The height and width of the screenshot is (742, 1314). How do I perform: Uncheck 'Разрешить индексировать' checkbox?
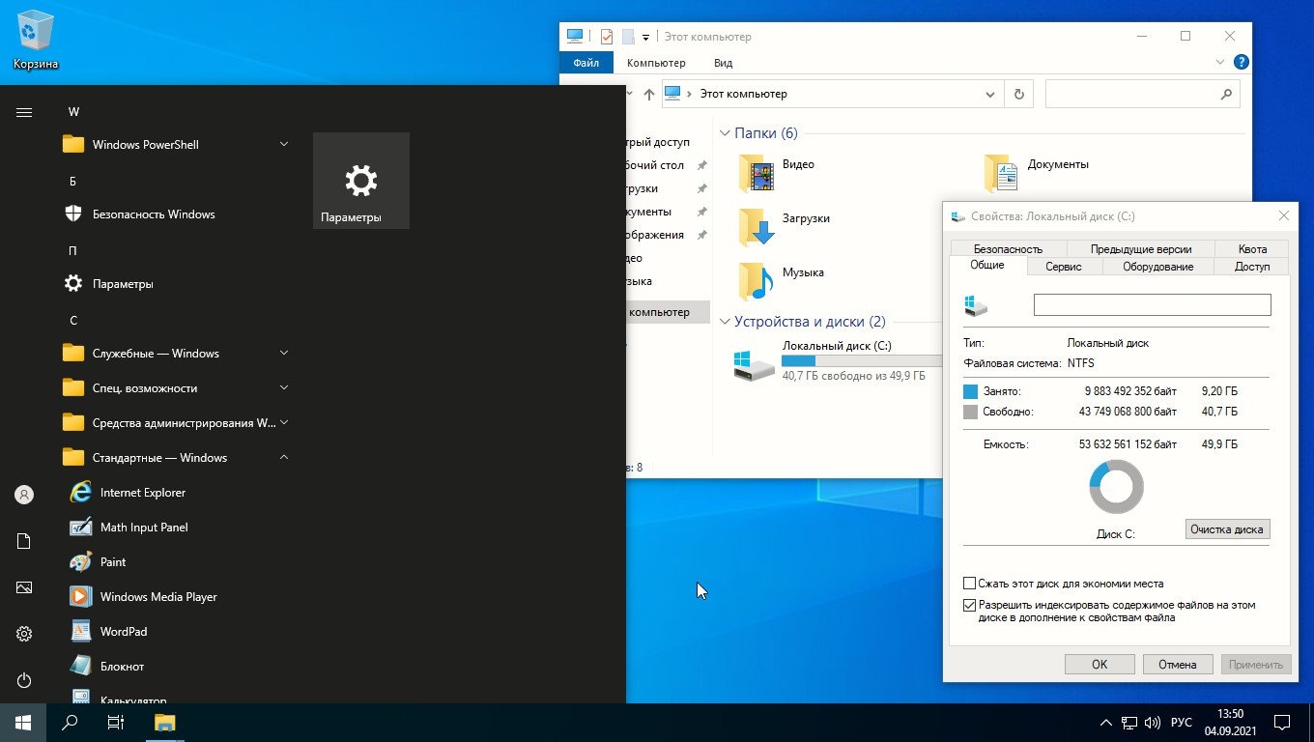pyautogui.click(x=970, y=606)
